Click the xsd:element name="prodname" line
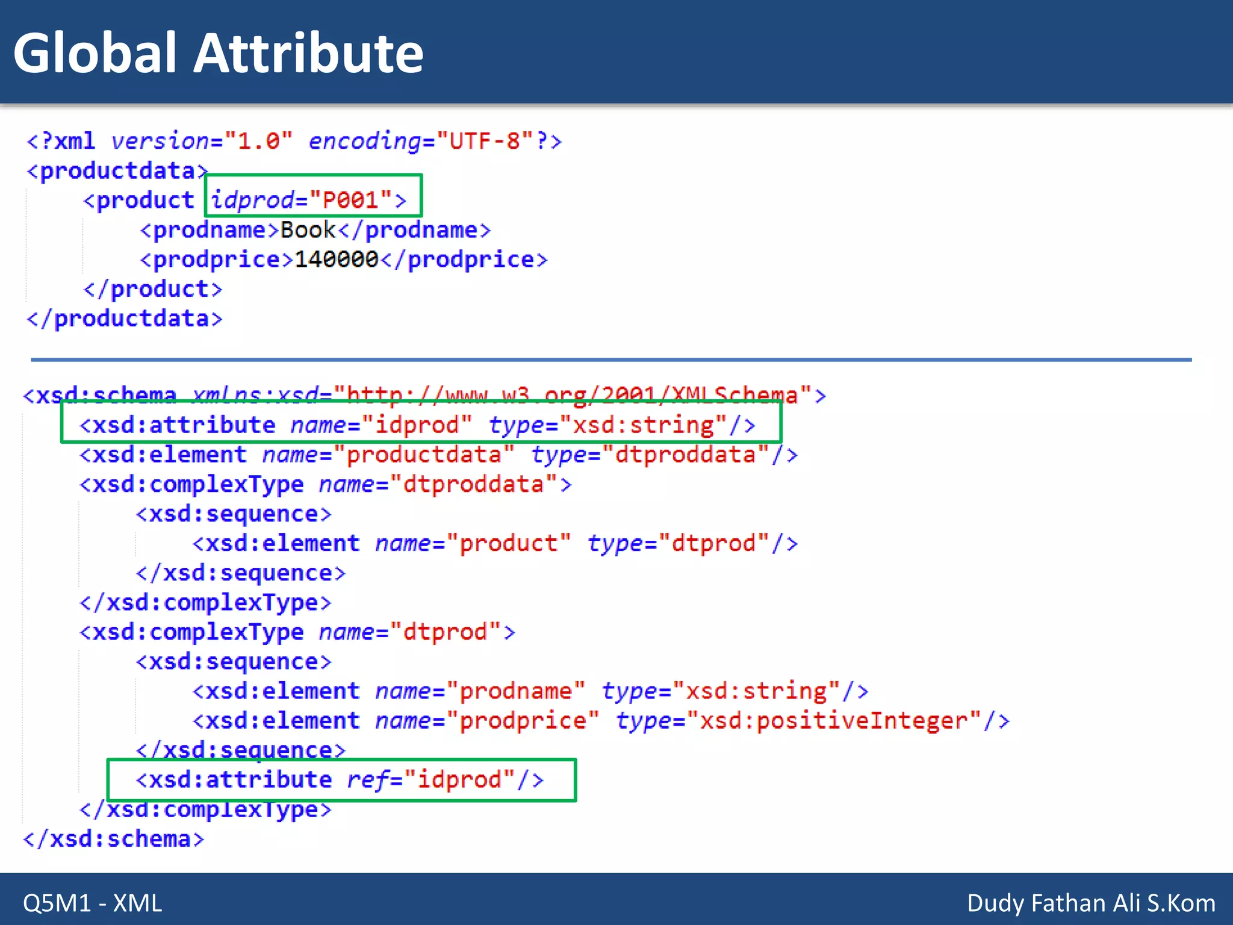1233x925 pixels. [x=530, y=690]
